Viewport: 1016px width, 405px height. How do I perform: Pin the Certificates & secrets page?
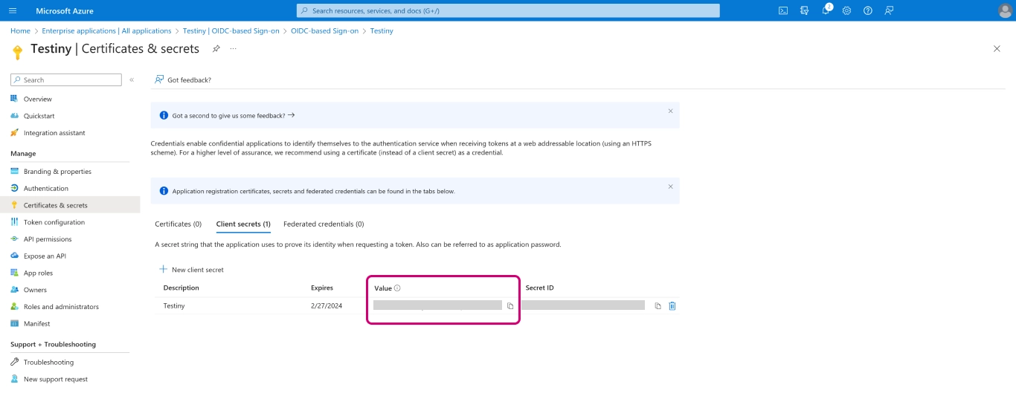tap(216, 48)
